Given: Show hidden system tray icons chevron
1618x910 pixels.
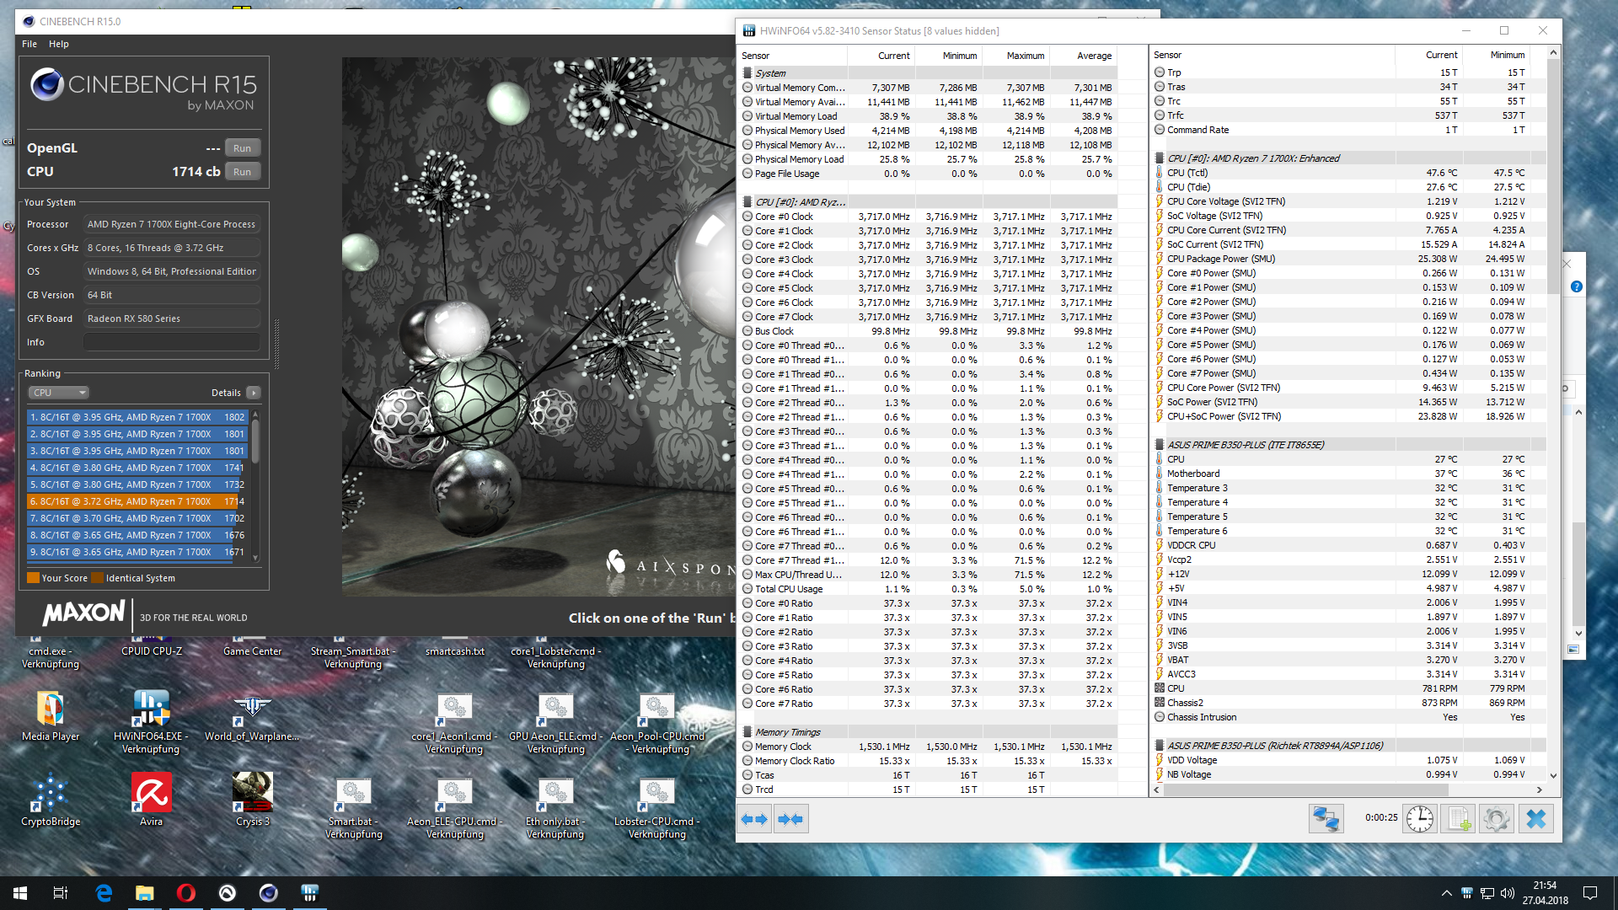Looking at the screenshot, I should pos(1446,893).
